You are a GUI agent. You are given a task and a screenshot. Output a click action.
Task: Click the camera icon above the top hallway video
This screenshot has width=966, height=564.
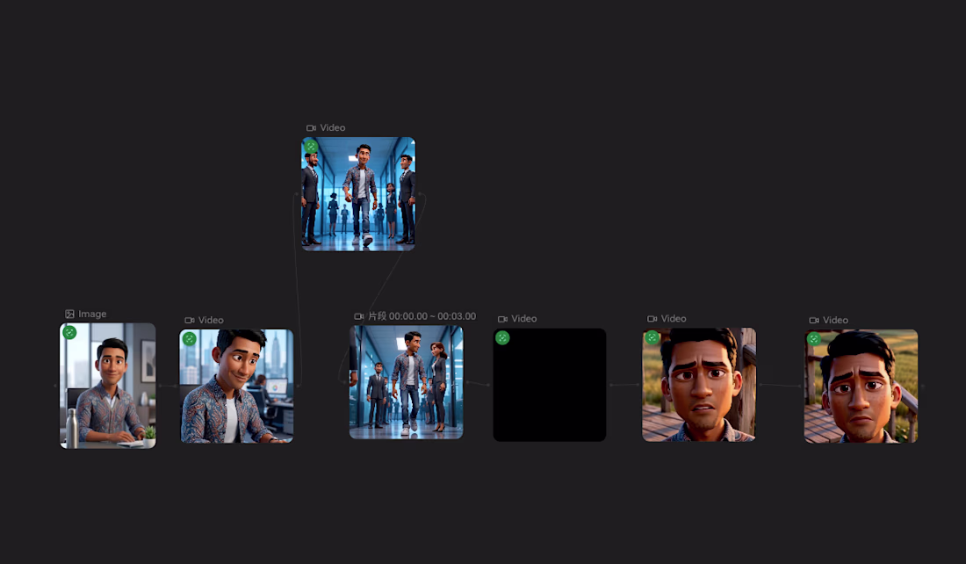tap(311, 127)
